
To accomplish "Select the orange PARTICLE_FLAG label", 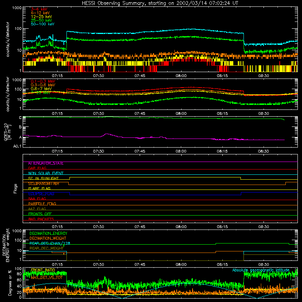I will (42, 204).
